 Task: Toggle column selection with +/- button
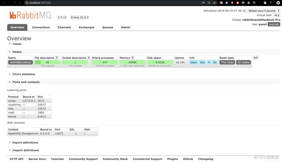click(256, 57)
